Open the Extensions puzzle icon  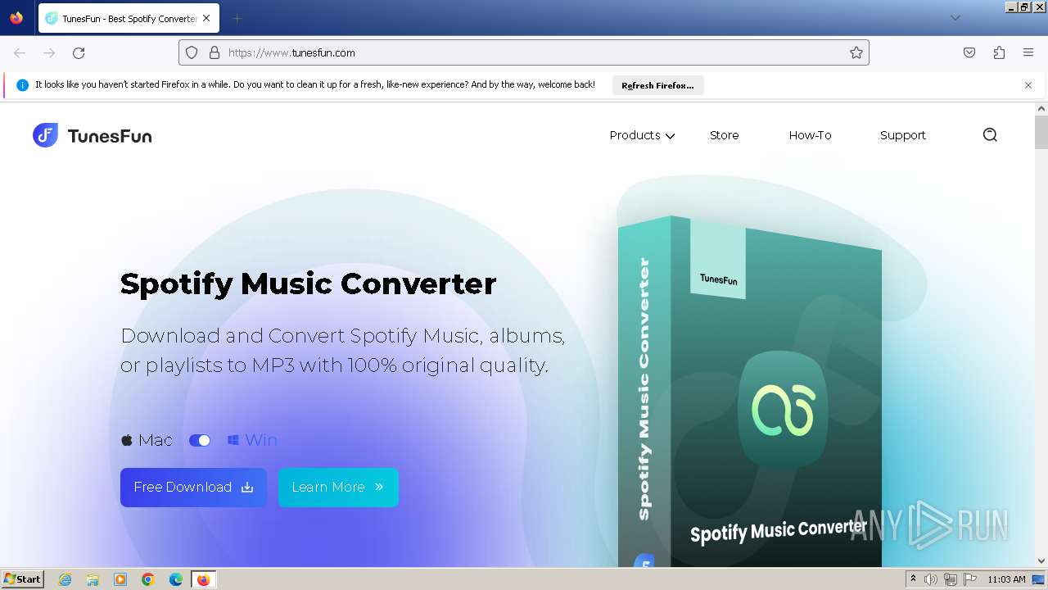point(999,52)
